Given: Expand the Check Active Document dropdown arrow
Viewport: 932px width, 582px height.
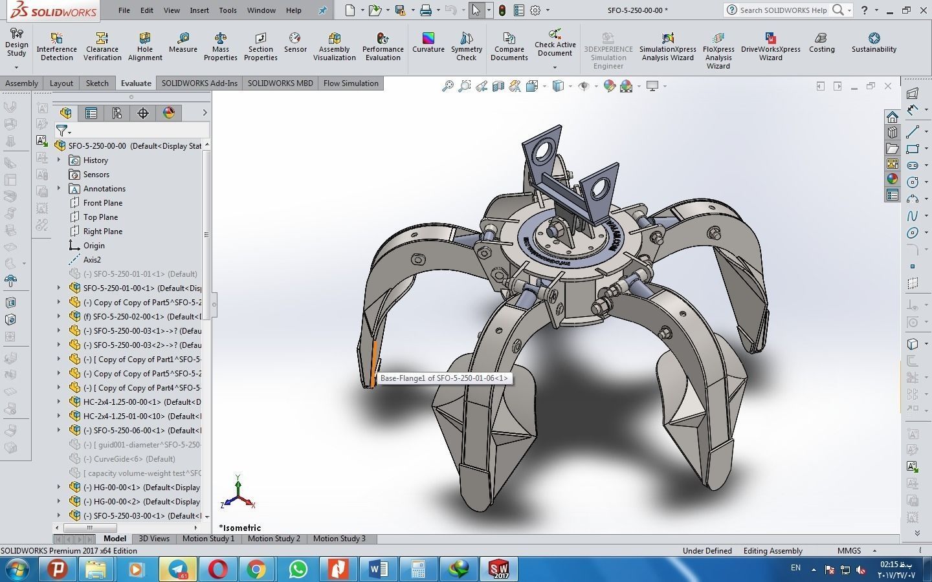Looking at the screenshot, I should pos(555,67).
